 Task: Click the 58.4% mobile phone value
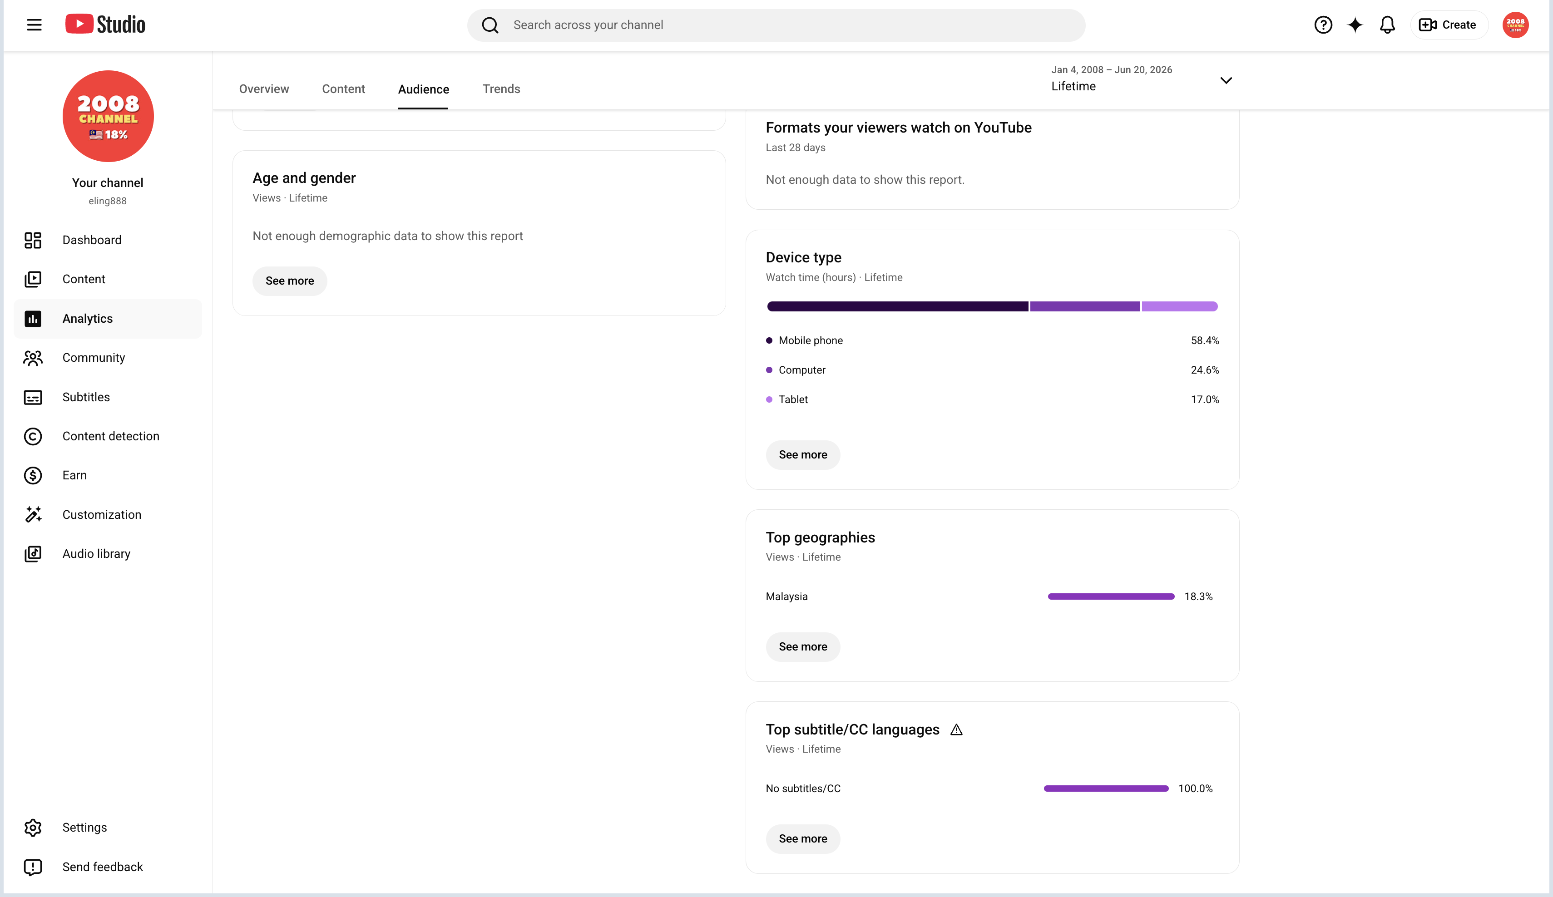pyautogui.click(x=1205, y=340)
